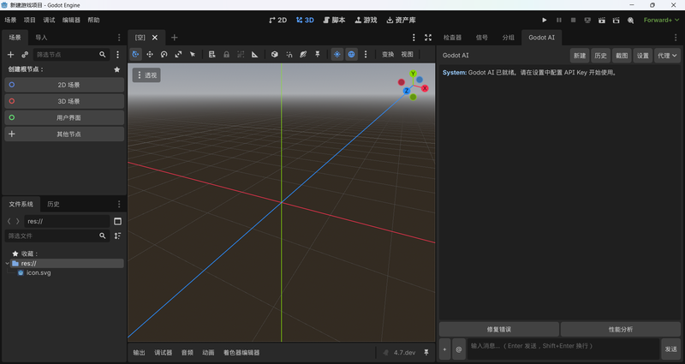Open the 项目 menu

30,20
